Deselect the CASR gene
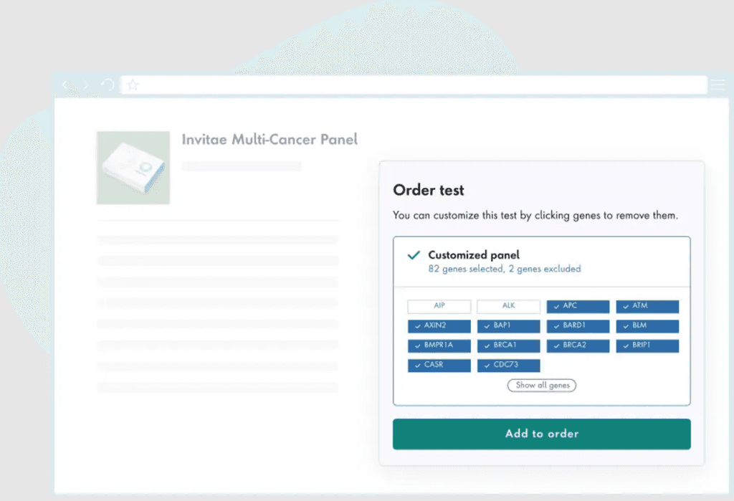The width and height of the screenshot is (734, 501). point(439,365)
